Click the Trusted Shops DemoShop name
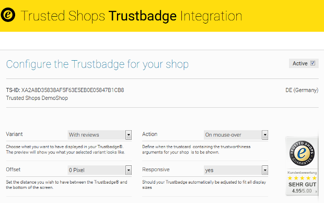The height and width of the screenshot is (203, 324). click(37, 98)
